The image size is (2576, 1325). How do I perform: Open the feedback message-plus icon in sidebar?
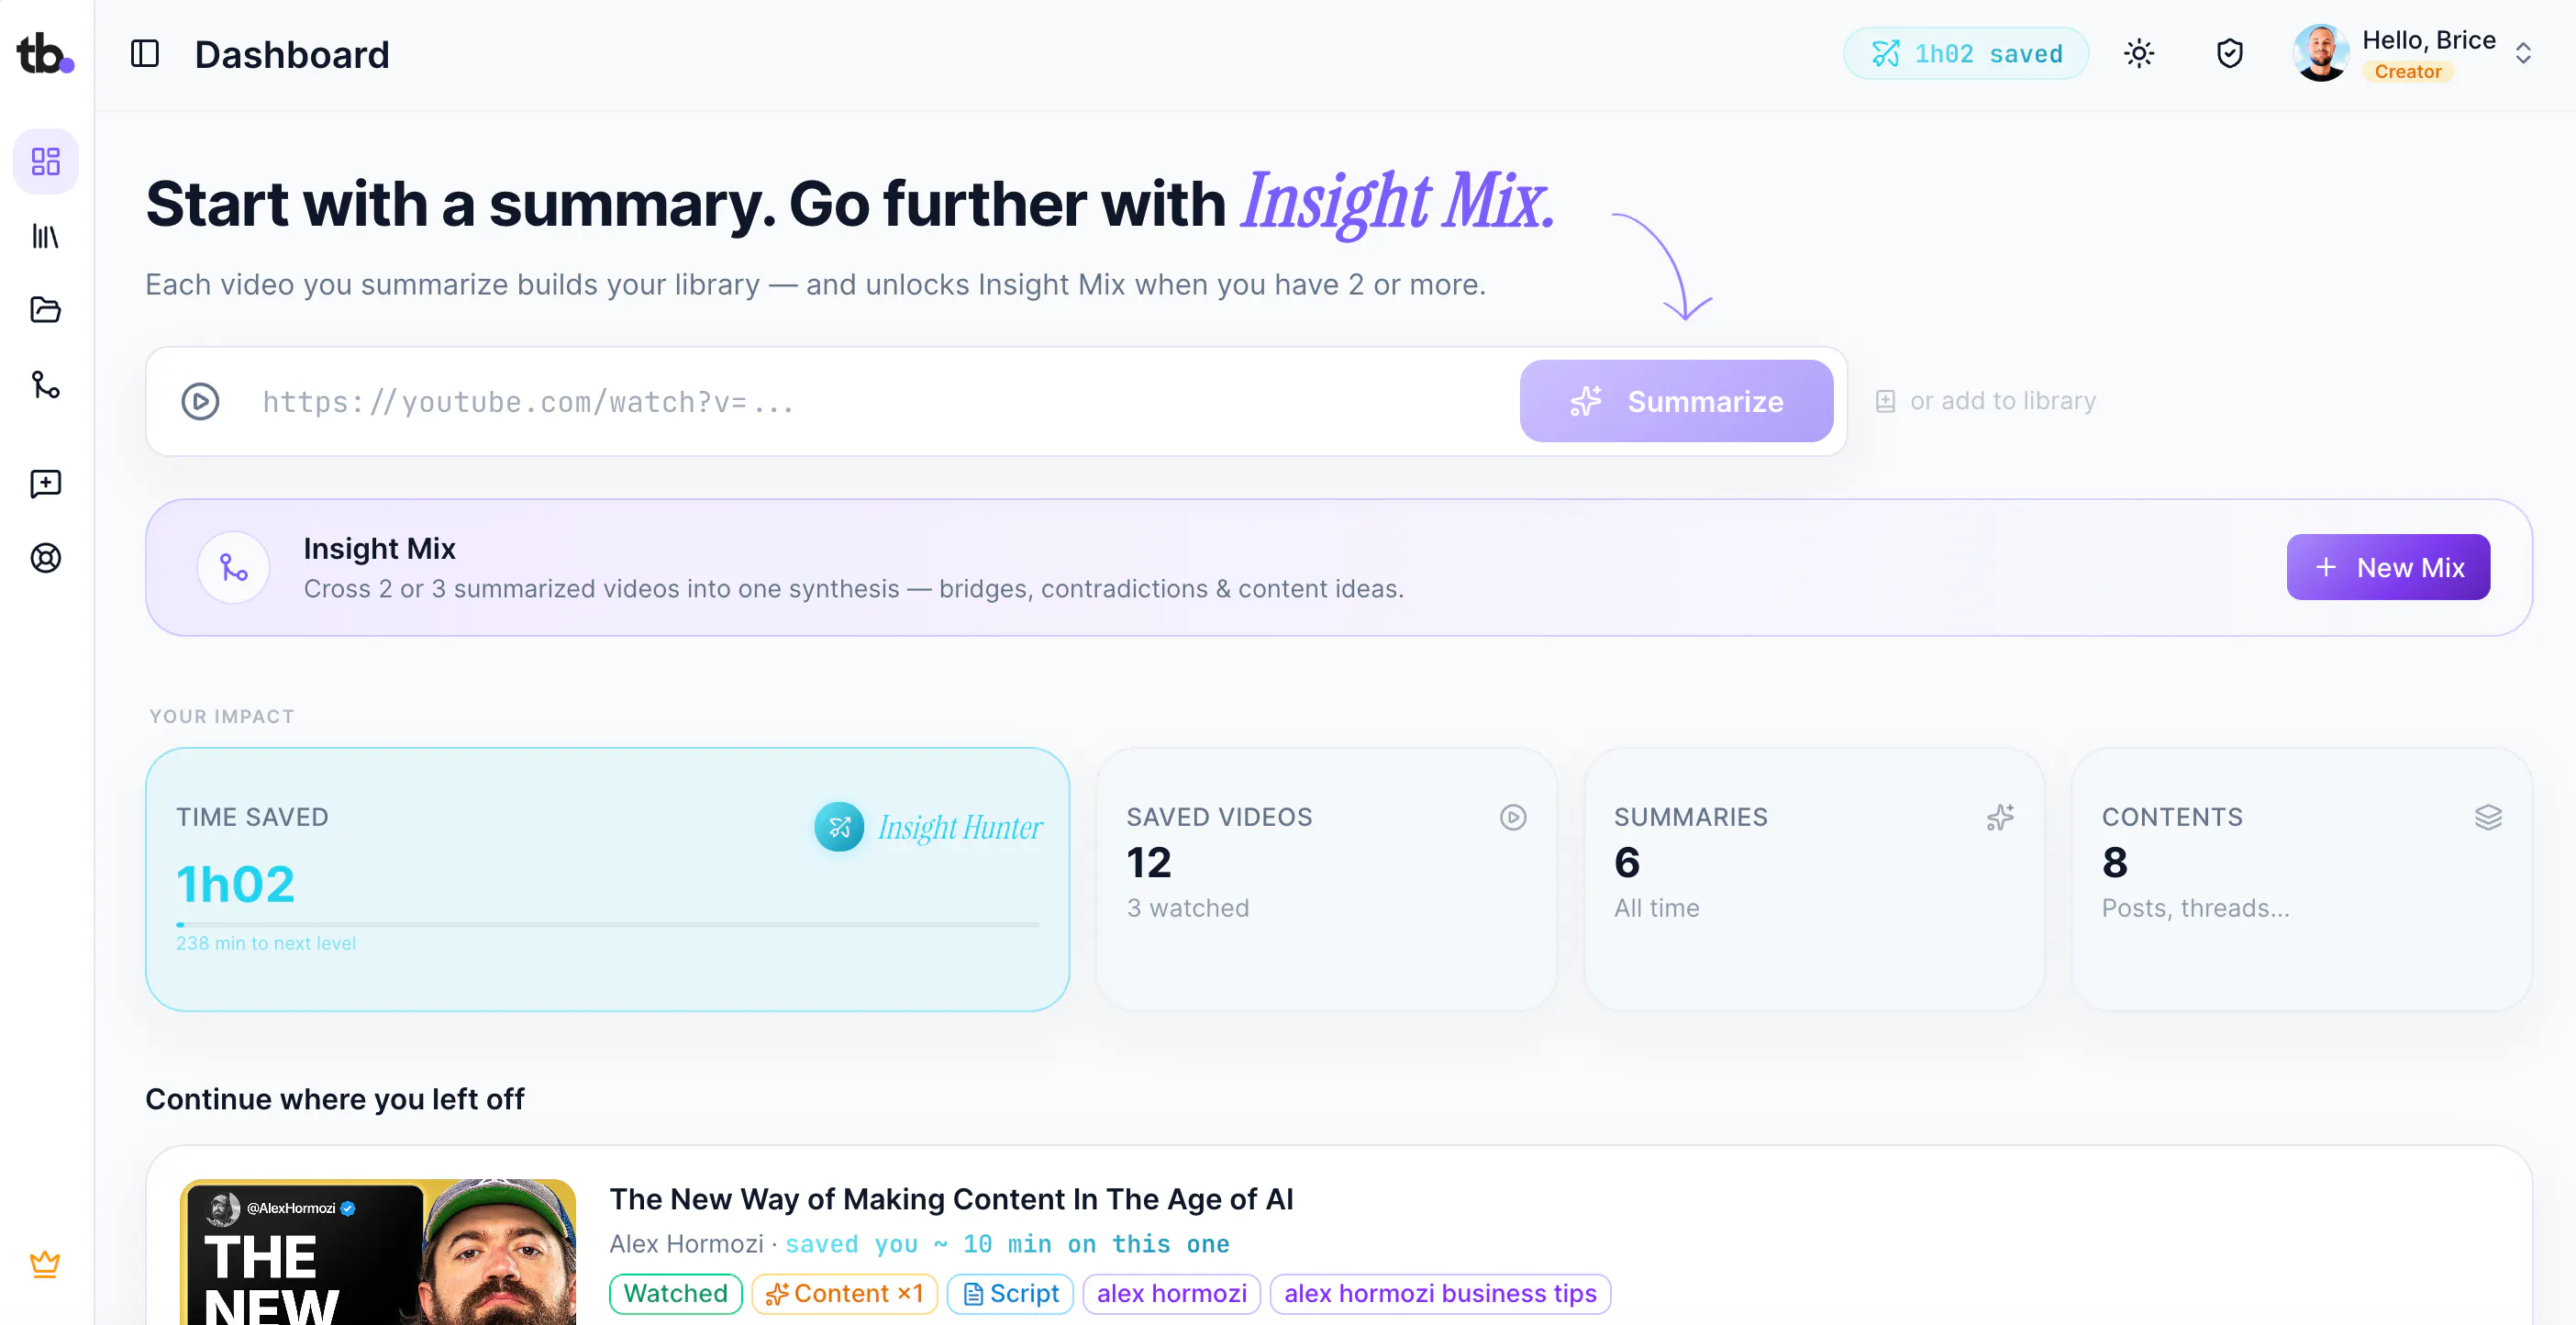[46, 484]
